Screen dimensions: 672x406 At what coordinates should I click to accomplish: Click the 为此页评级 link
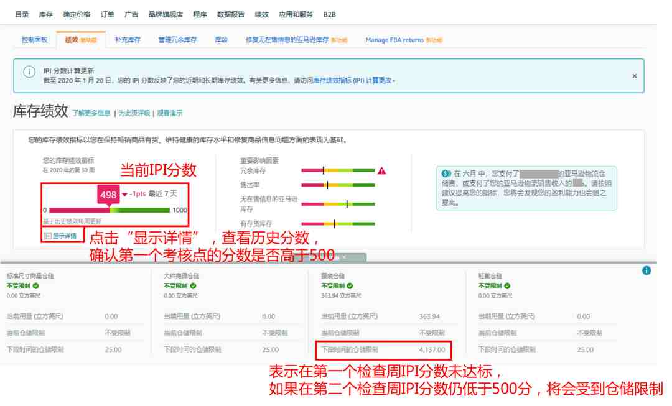134,113
